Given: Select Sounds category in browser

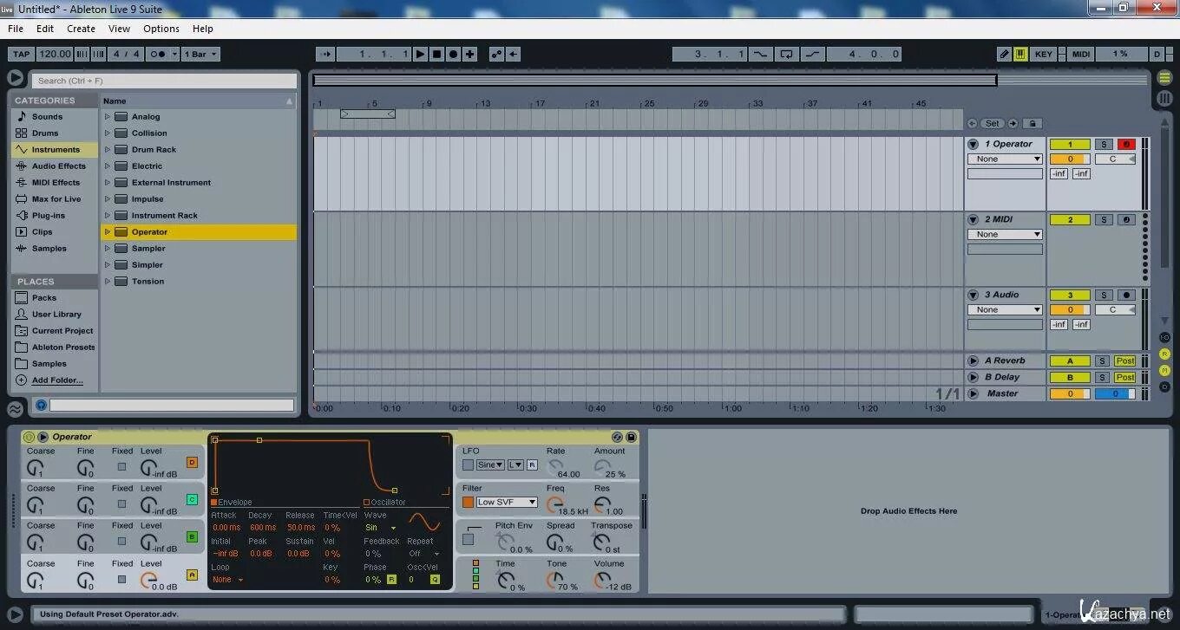Looking at the screenshot, I should [47, 116].
